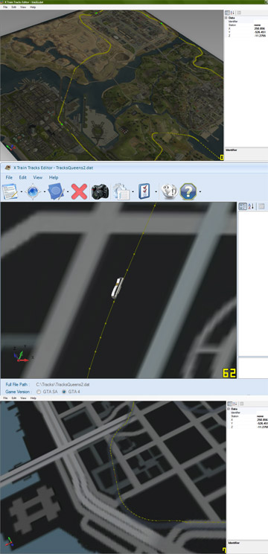
Task: Click the clipboard checklist toolbar icon
Action: coord(144,191)
